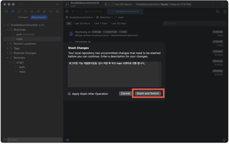Expand the Tags group
The image size is (229, 144).
pos(7,48)
